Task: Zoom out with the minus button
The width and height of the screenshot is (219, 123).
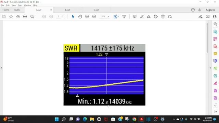Action: (x=87, y=16)
